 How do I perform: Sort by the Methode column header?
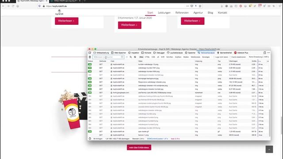(x=103, y=61)
